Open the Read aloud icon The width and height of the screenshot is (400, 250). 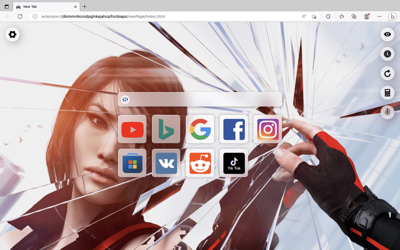304,16
